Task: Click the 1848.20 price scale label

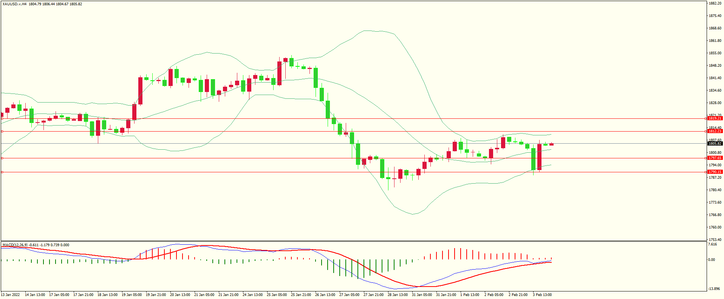Action: point(715,66)
